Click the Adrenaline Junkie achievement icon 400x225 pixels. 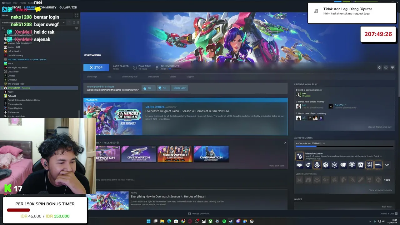(299, 156)
